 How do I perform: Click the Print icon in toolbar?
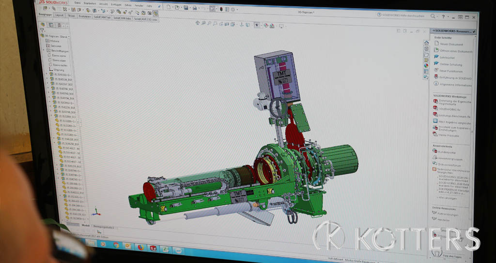pos(194,8)
